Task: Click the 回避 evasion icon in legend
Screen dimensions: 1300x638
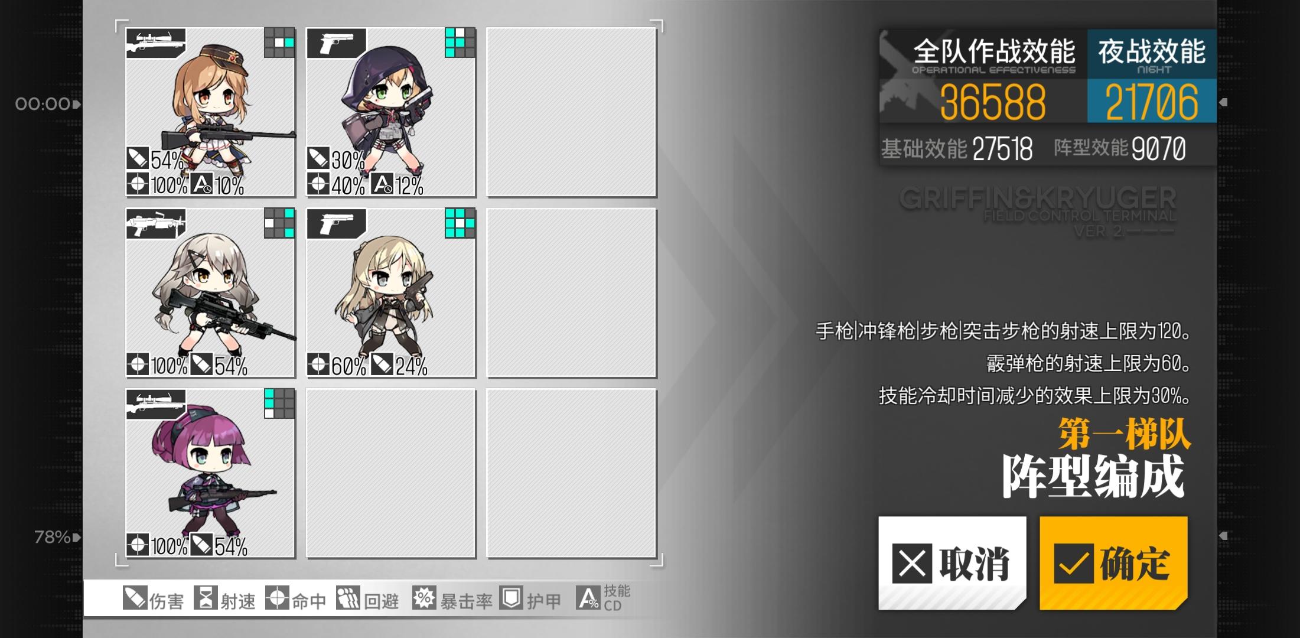Action: point(348,598)
